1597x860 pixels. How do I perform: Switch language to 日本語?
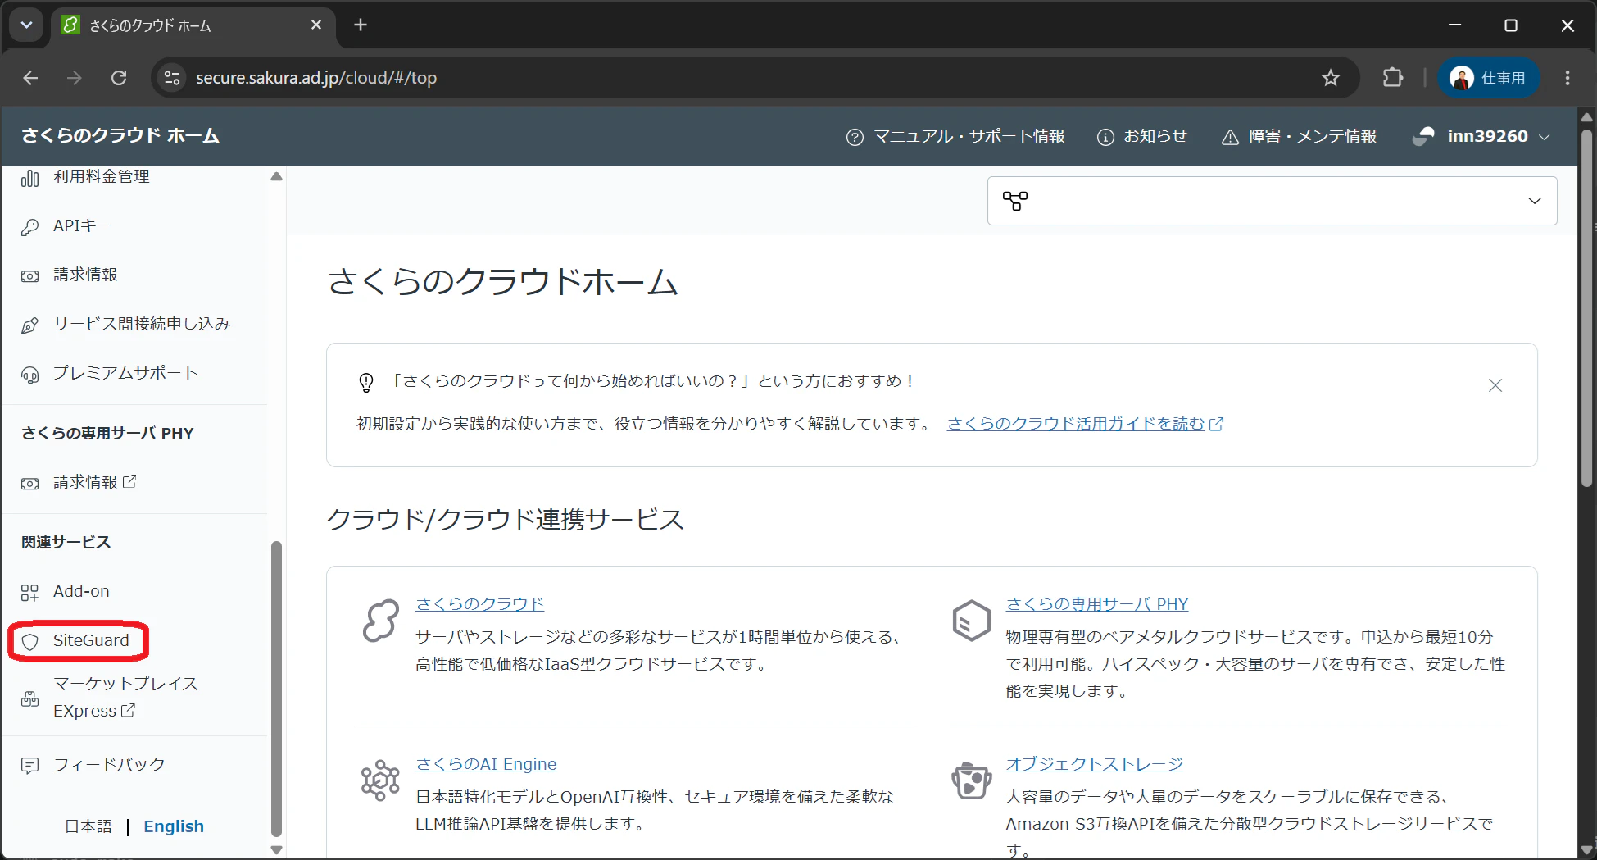(x=88, y=826)
